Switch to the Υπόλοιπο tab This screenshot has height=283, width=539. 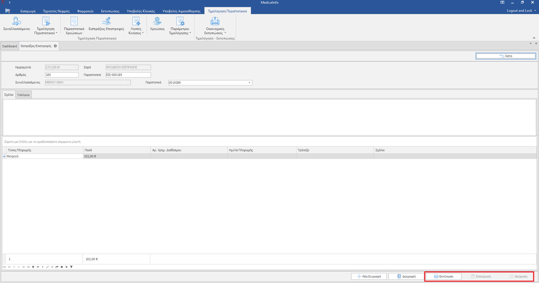click(23, 95)
